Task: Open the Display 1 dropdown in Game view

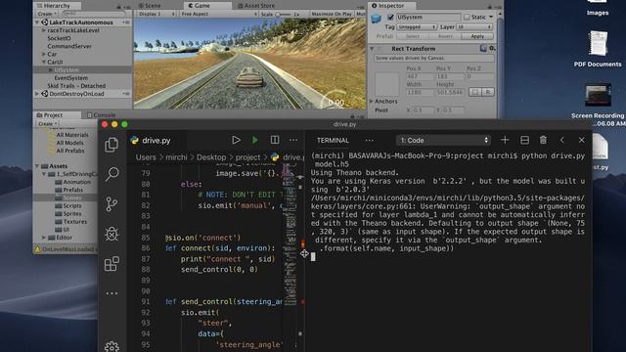Action: (156, 14)
